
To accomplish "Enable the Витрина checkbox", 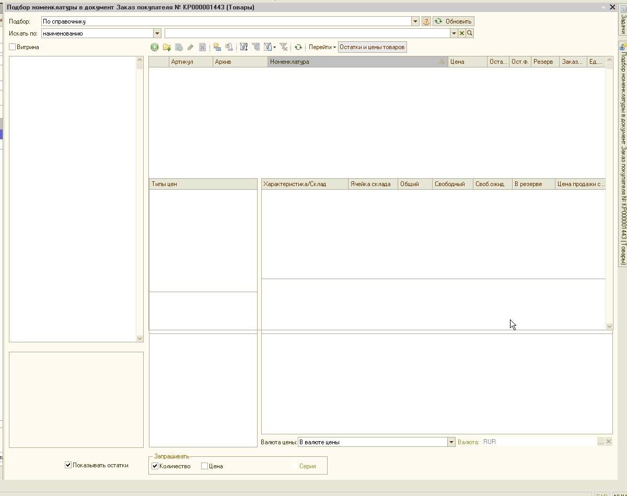I will tap(13, 47).
